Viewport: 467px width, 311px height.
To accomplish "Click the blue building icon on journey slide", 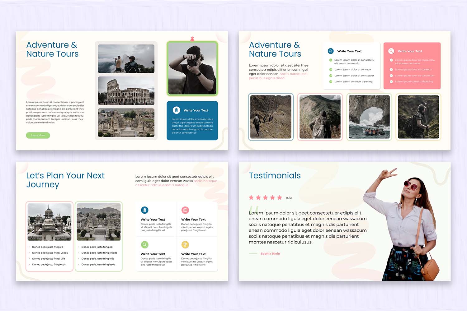I will tap(145, 210).
